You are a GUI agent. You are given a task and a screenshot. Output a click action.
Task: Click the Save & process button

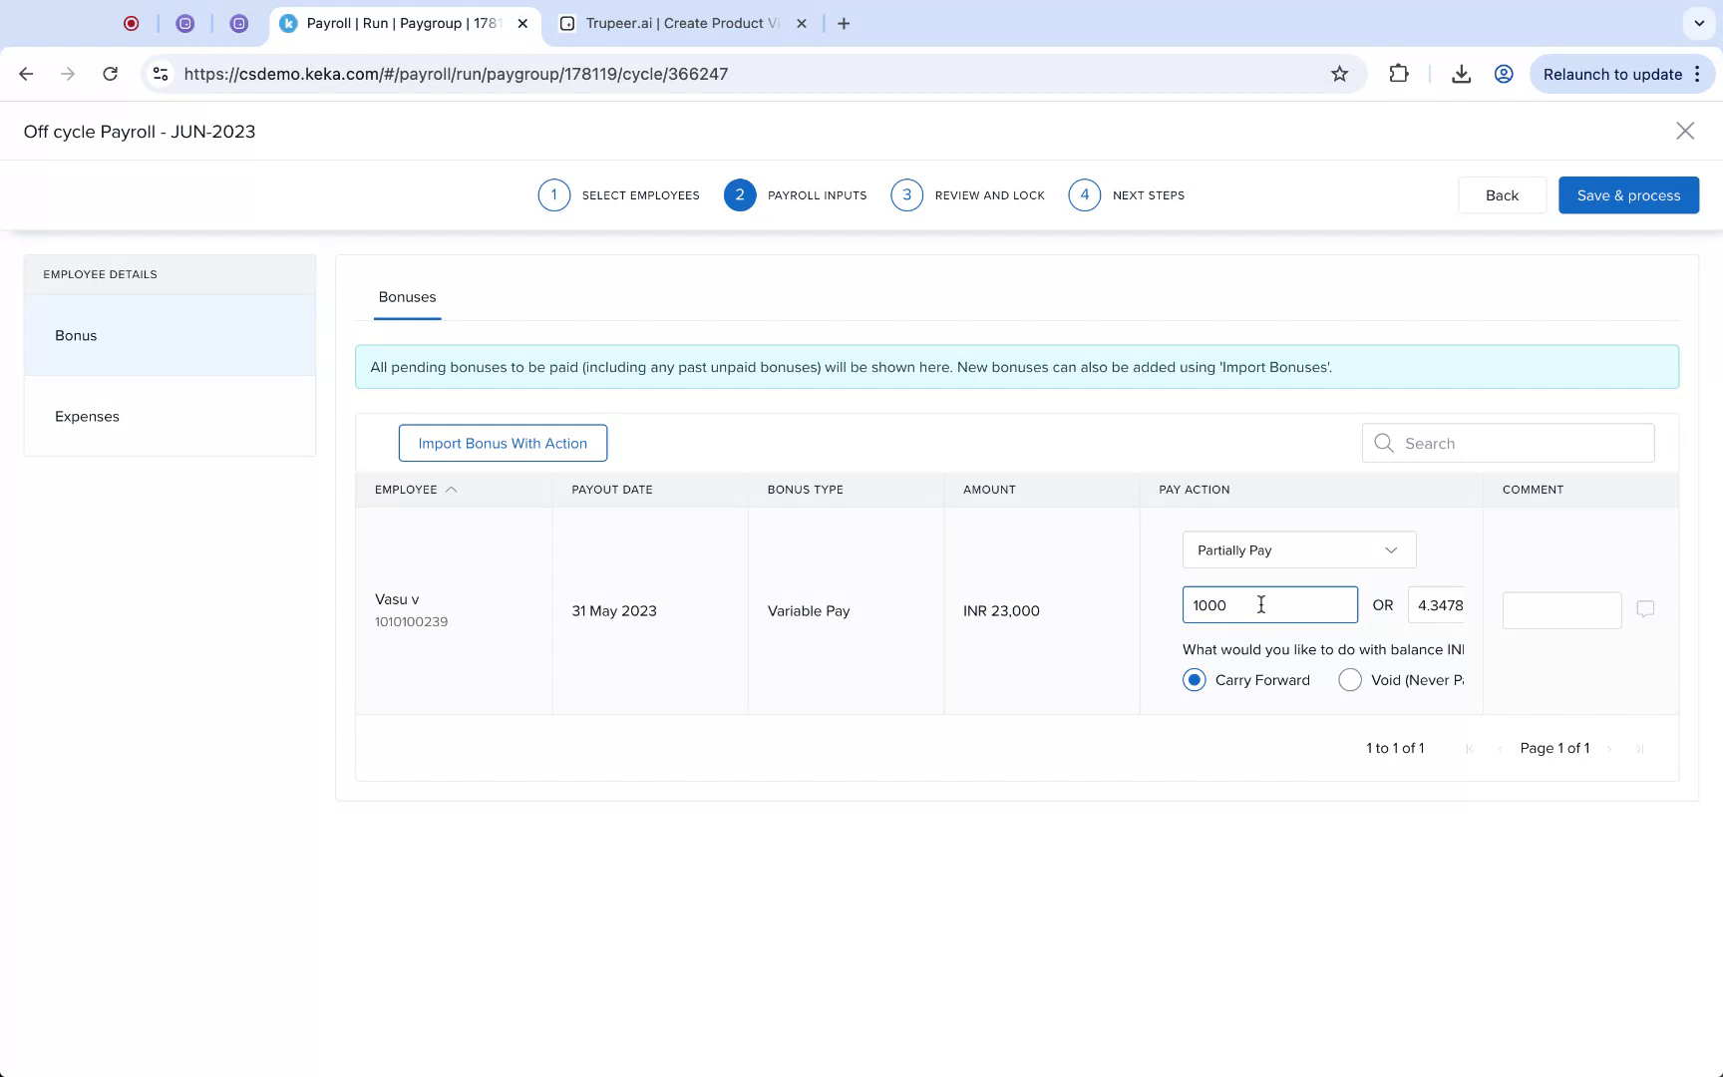pos(1628,194)
